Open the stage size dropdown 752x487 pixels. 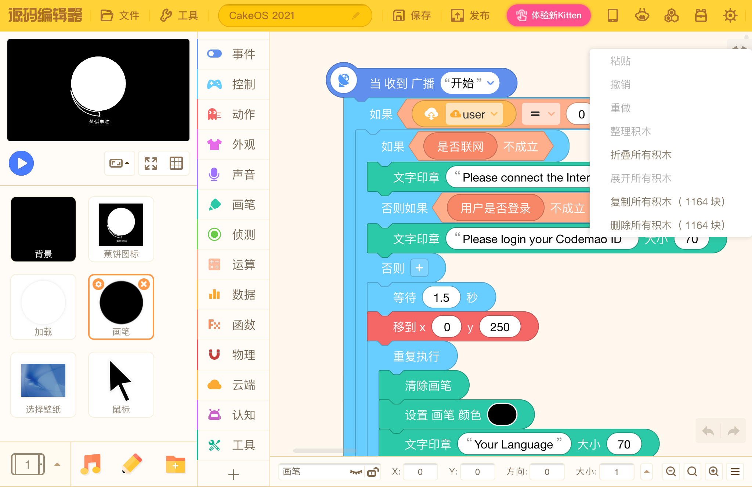click(x=120, y=163)
